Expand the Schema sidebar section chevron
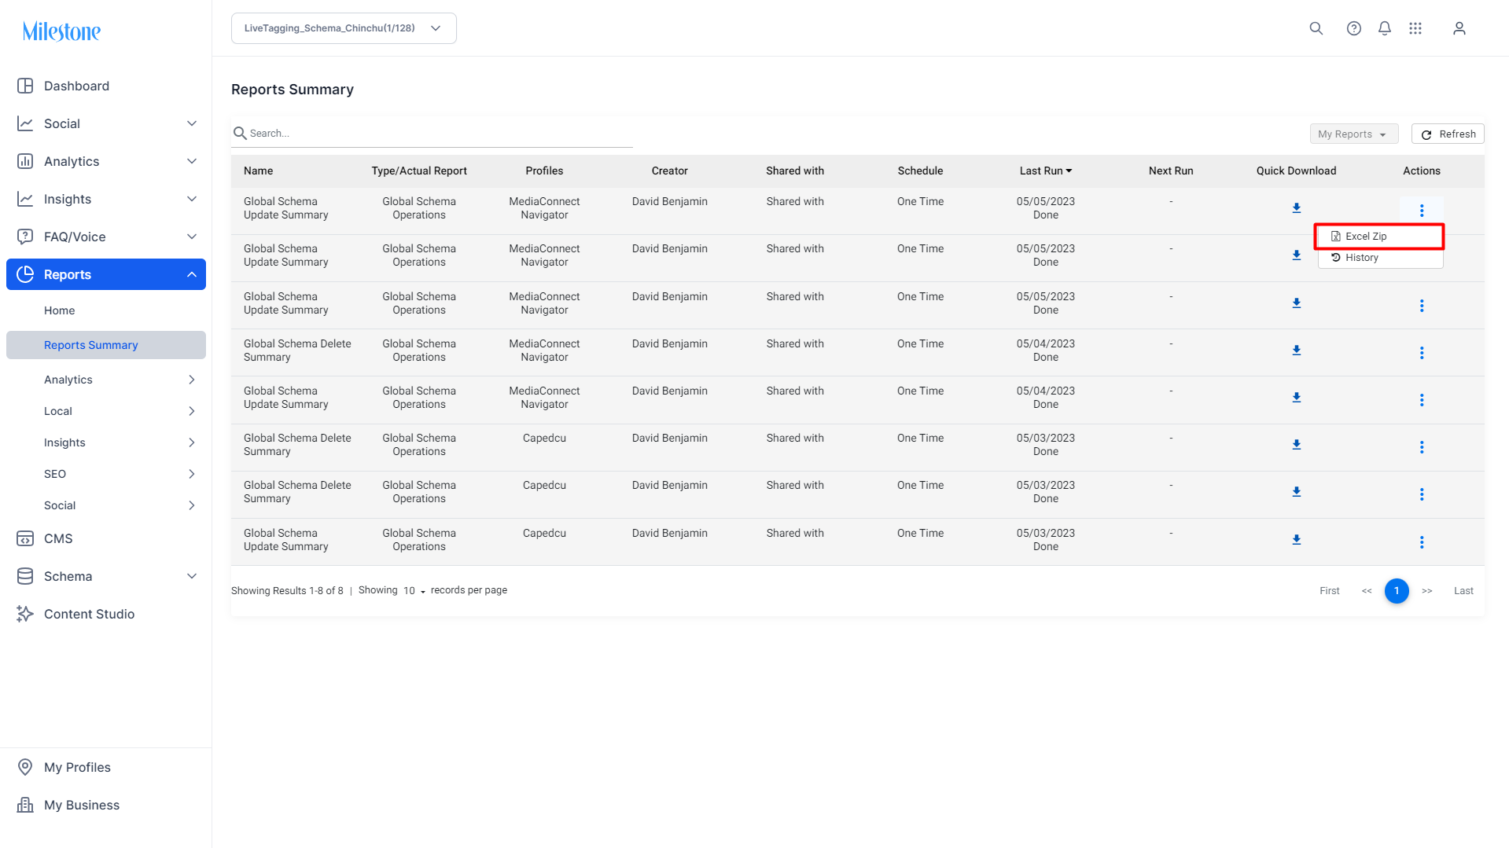Viewport: 1509px width, 848px height. point(192,576)
